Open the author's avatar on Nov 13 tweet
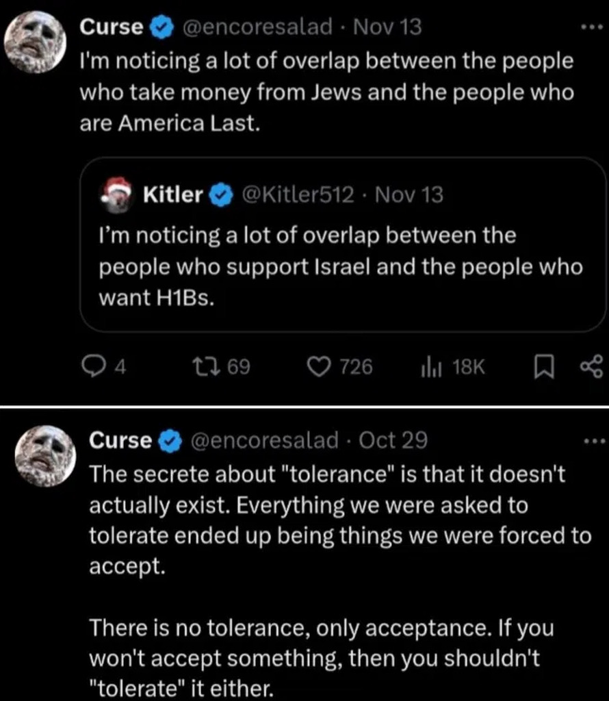 34,42
